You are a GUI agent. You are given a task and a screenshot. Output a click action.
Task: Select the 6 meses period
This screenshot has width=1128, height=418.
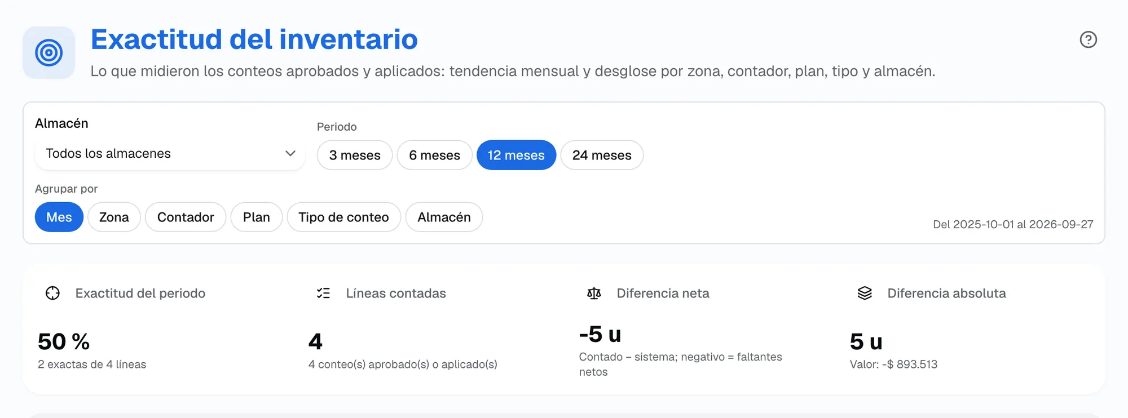435,155
